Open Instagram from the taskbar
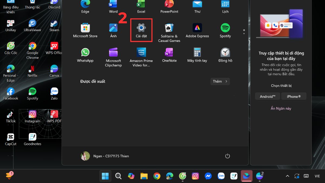The width and height of the screenshot is (325, 183). (195, 176)
